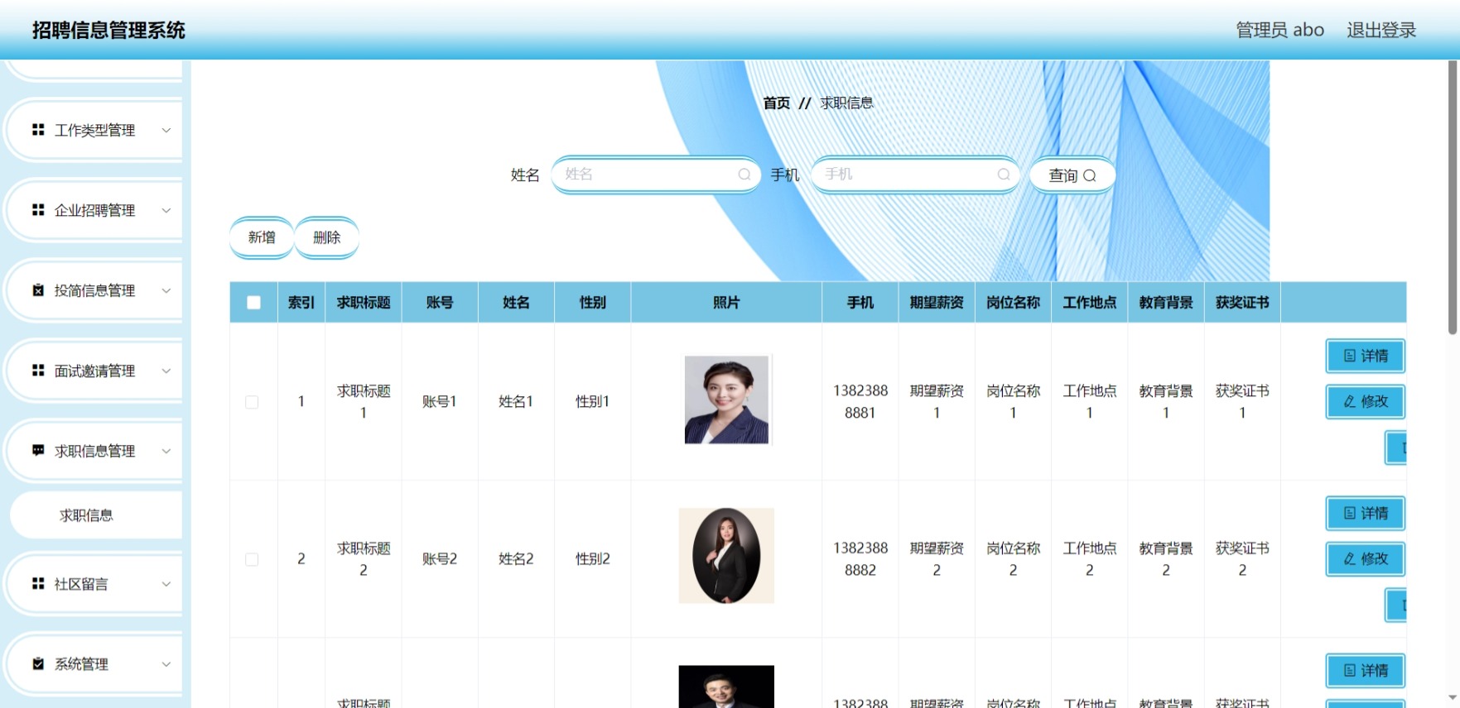Click the 查询 search button
This screenshot has height=708, width=1460.
[1072, 175]
